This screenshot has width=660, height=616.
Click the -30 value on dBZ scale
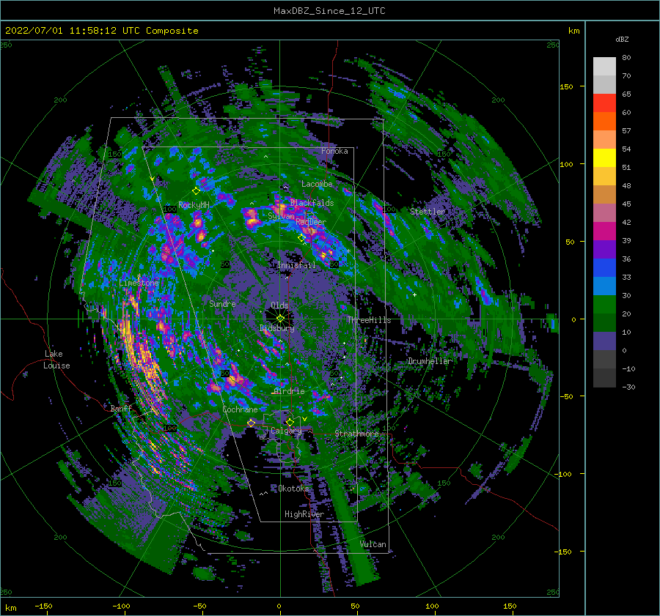(x=629, y=387)
